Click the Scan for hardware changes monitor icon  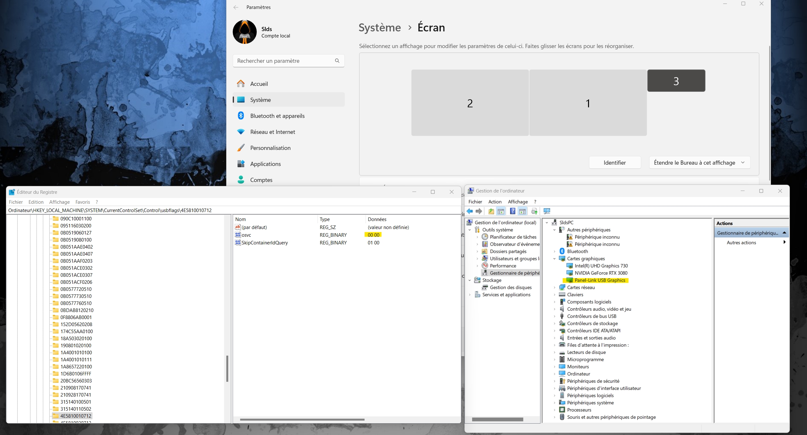(547, 211)
